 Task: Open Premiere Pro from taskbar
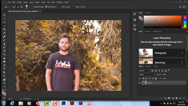click(80, 103)
